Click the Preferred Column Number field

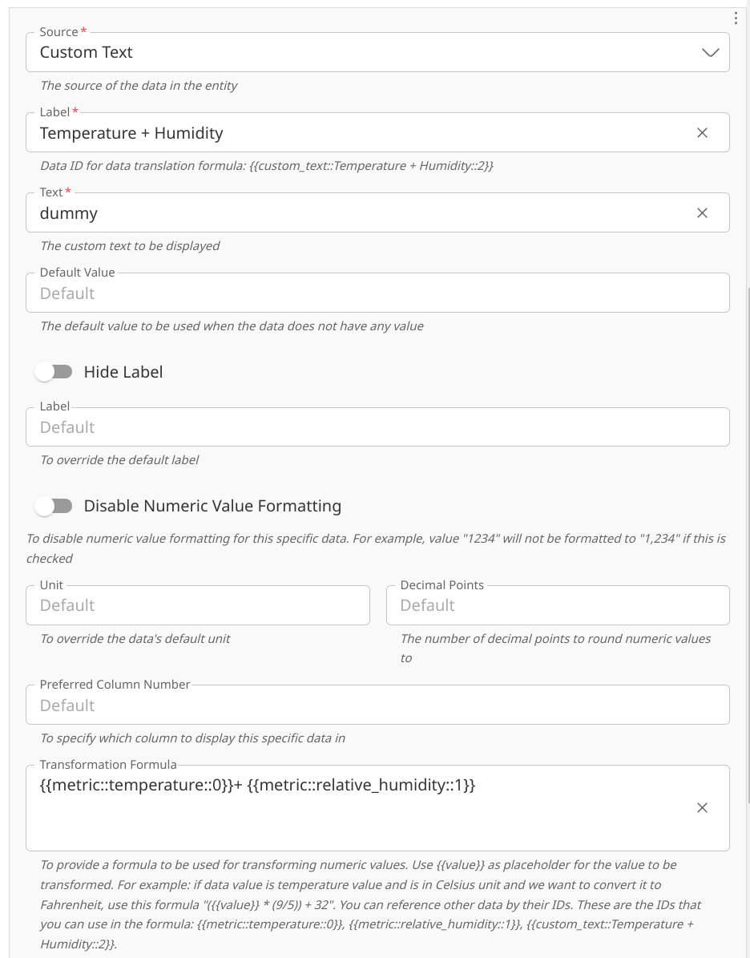click(x=377, y=705)
